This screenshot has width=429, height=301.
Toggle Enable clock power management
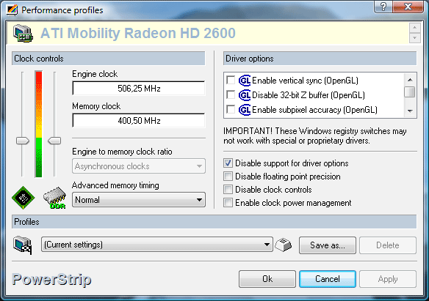228,203
